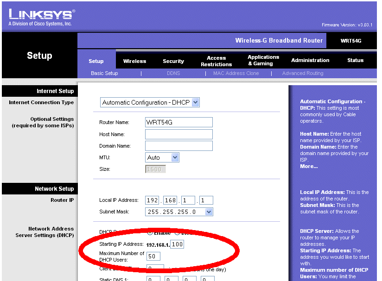Click the Internet Connection Type label

(x=41, y=102)
